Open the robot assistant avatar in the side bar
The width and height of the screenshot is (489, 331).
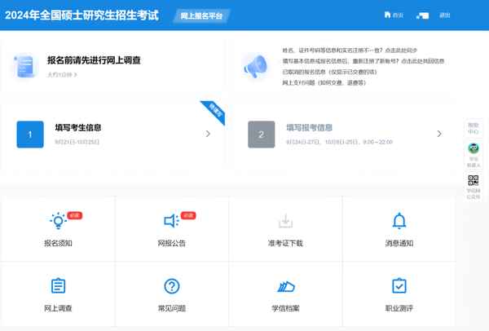pos(474,148)
